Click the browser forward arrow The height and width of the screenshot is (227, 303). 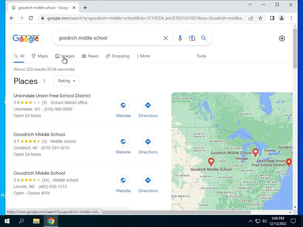click(x=21, y=18)
